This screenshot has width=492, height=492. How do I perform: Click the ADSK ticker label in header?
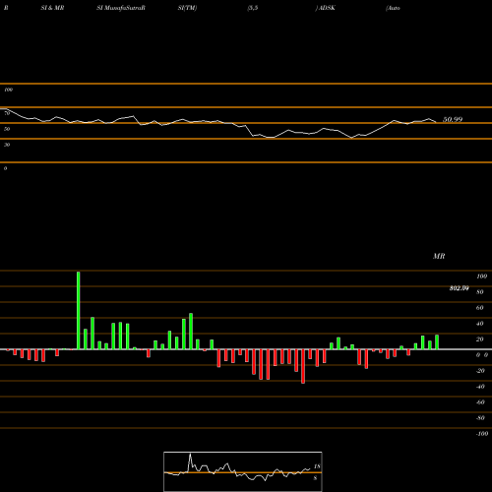click(x=327, y=8)
